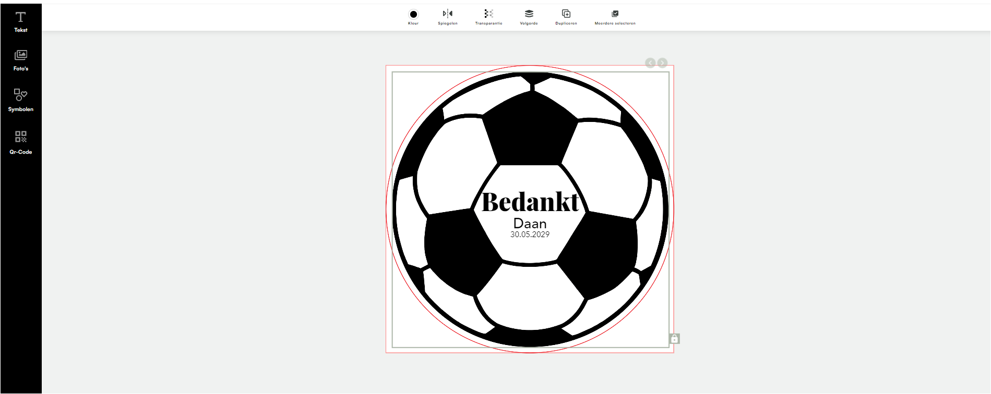Enable Meerdere selecteren multi-select
This screenshot has height=394, width=991.
[615, 14]
